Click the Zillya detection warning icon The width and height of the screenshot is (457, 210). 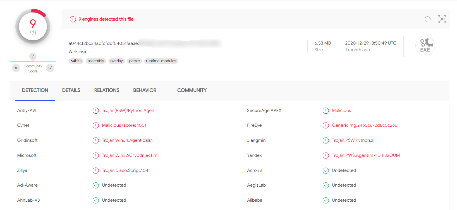coord(96,170)
